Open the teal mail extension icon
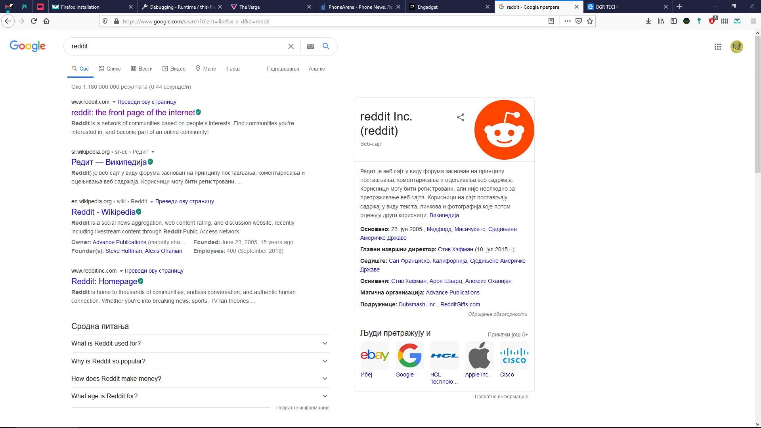 (x=737, y=21)
